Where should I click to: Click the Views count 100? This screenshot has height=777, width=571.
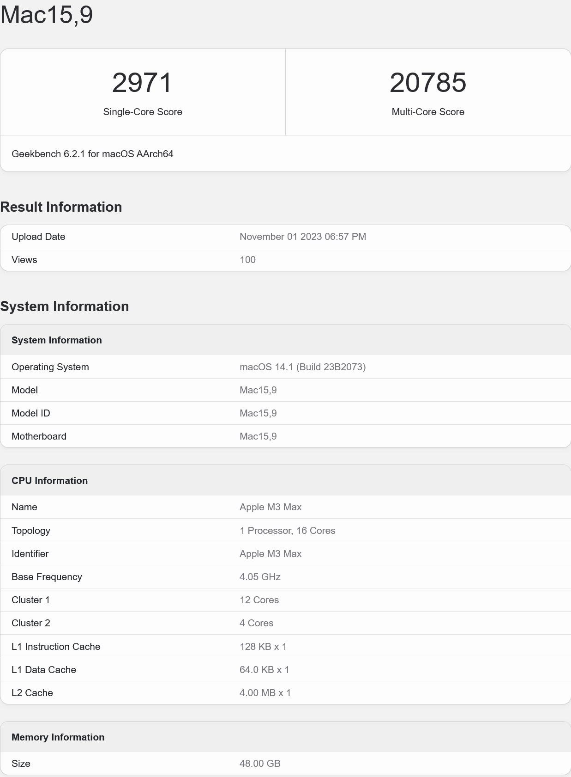[247, 260]
